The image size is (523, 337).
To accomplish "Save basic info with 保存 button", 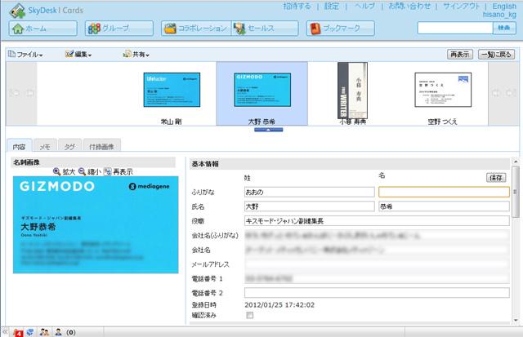I will point(496,178).
